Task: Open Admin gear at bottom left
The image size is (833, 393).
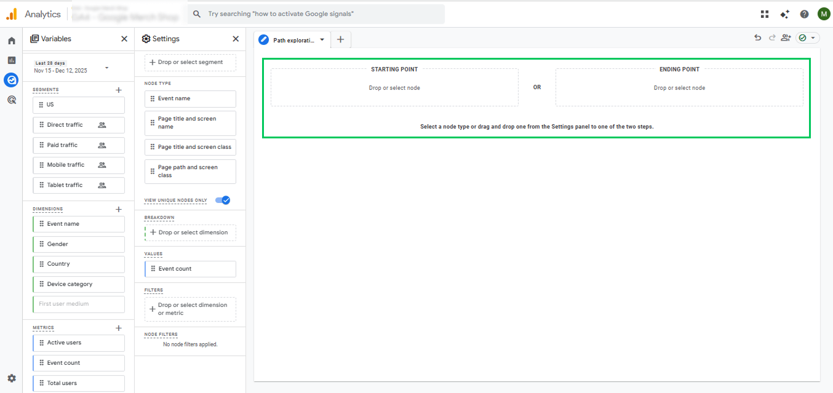Action: [x=11, y=378]
